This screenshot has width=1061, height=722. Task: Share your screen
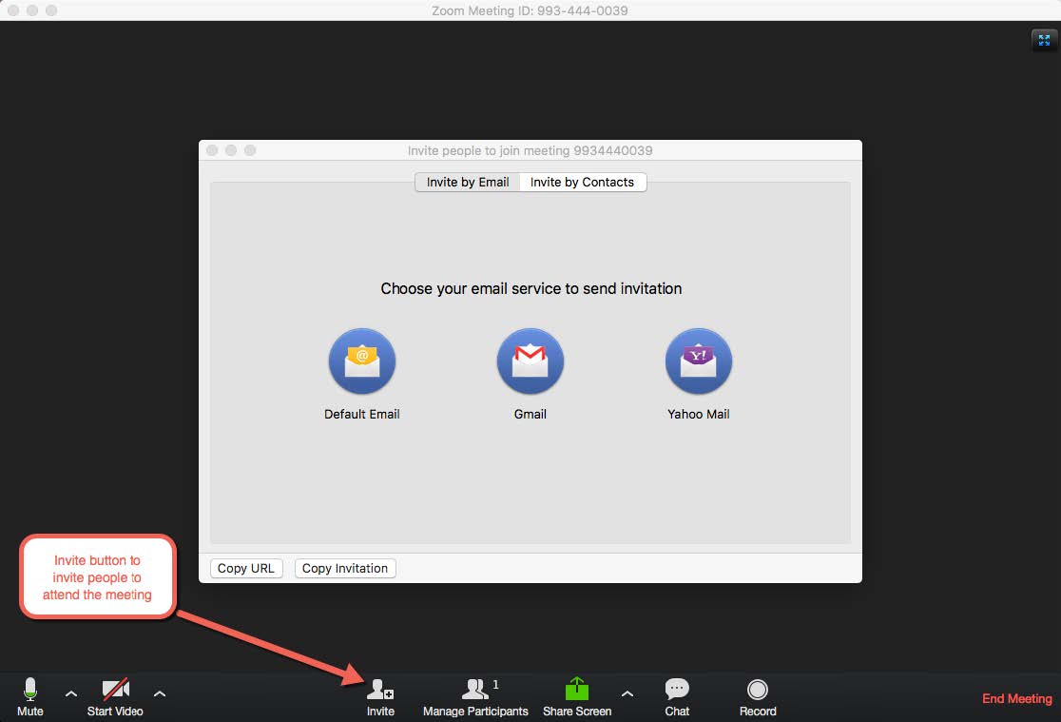tap(576, 695)
